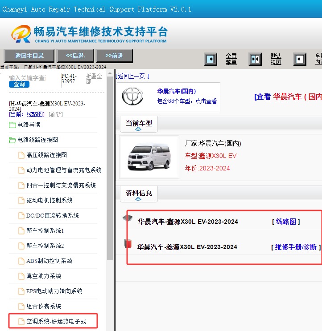Click the 全屏内容 panel icon
The width and height of the screenshot is (322, 331).
300,59
